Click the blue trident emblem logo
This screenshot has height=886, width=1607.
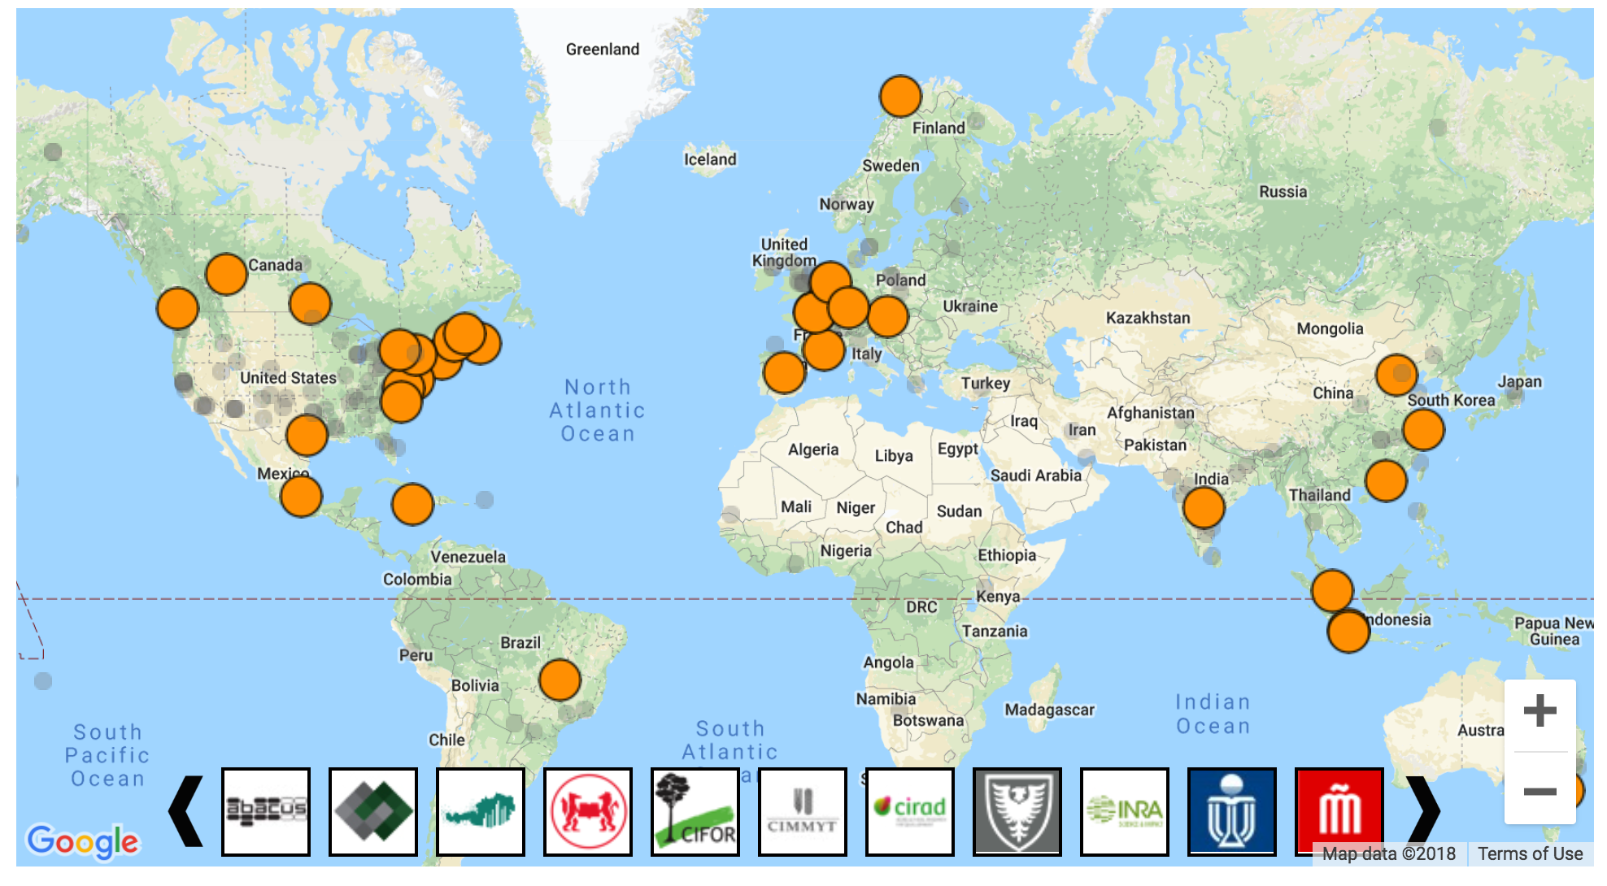pos(1232,811)
